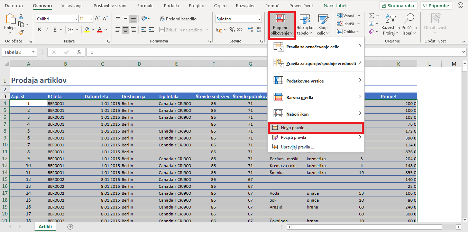Open Slogi celic cell styles
The width and height of the screenshot is (468, 232).
(x=323, y=25)
